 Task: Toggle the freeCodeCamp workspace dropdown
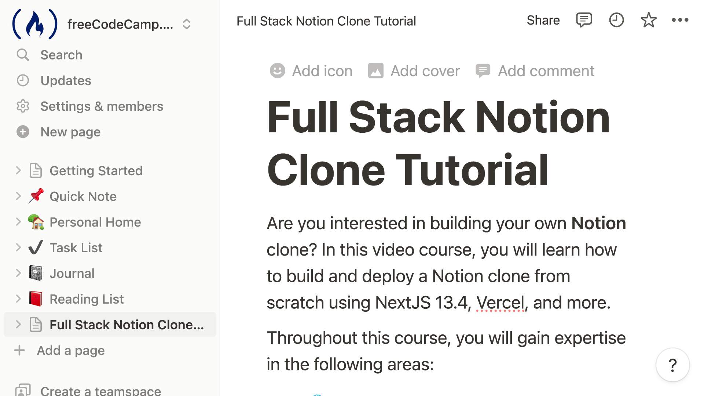click(187, 24)
